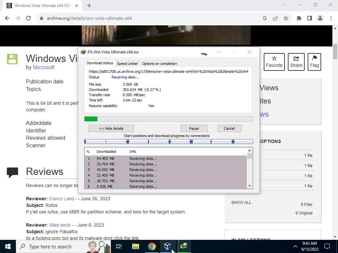Click the Info column header

coord(186,152)
